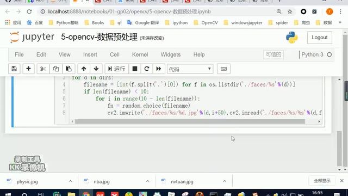Click the page vertical scrollbar thumb
Viewport: 348px width, 196px height.
339,149
